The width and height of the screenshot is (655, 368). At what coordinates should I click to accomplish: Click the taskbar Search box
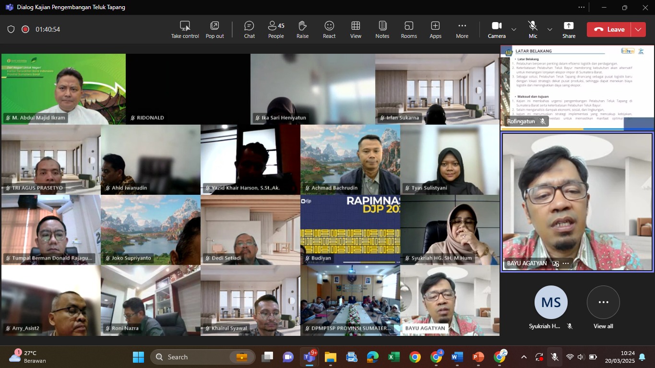(x=203, y=357)
